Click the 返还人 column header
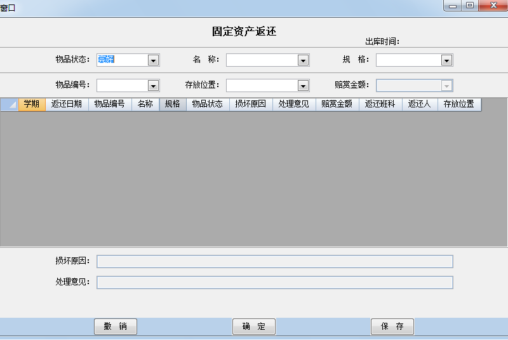This screenshot has width=508, height=340. [419, 104]
